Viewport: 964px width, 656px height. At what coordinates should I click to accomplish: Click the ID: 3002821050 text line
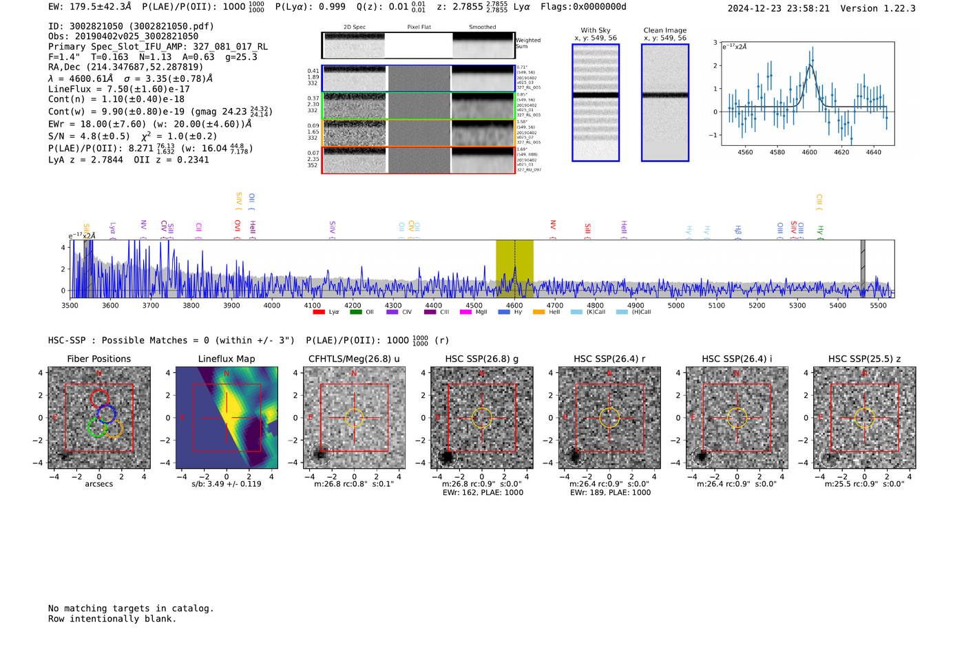[x=131, y=26]
